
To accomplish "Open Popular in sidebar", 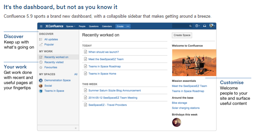I will [49, 44].
